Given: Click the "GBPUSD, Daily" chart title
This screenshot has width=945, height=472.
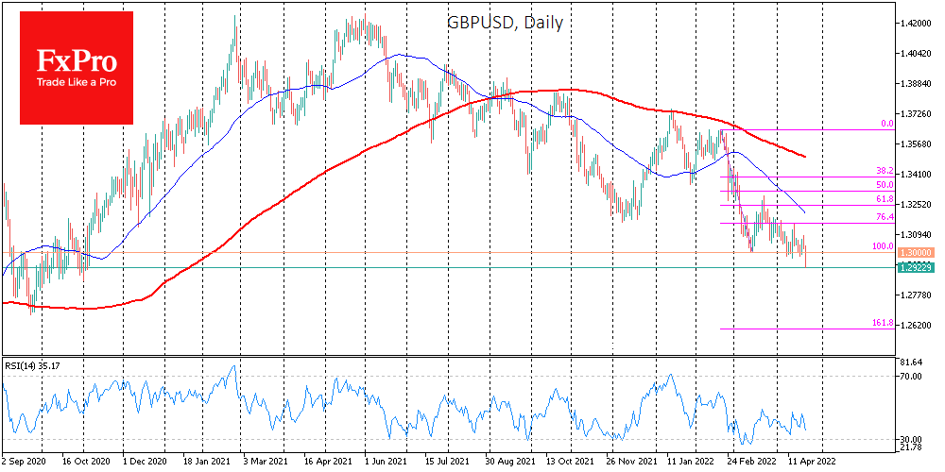Looking at the screenshot, I should click(506, 22).
